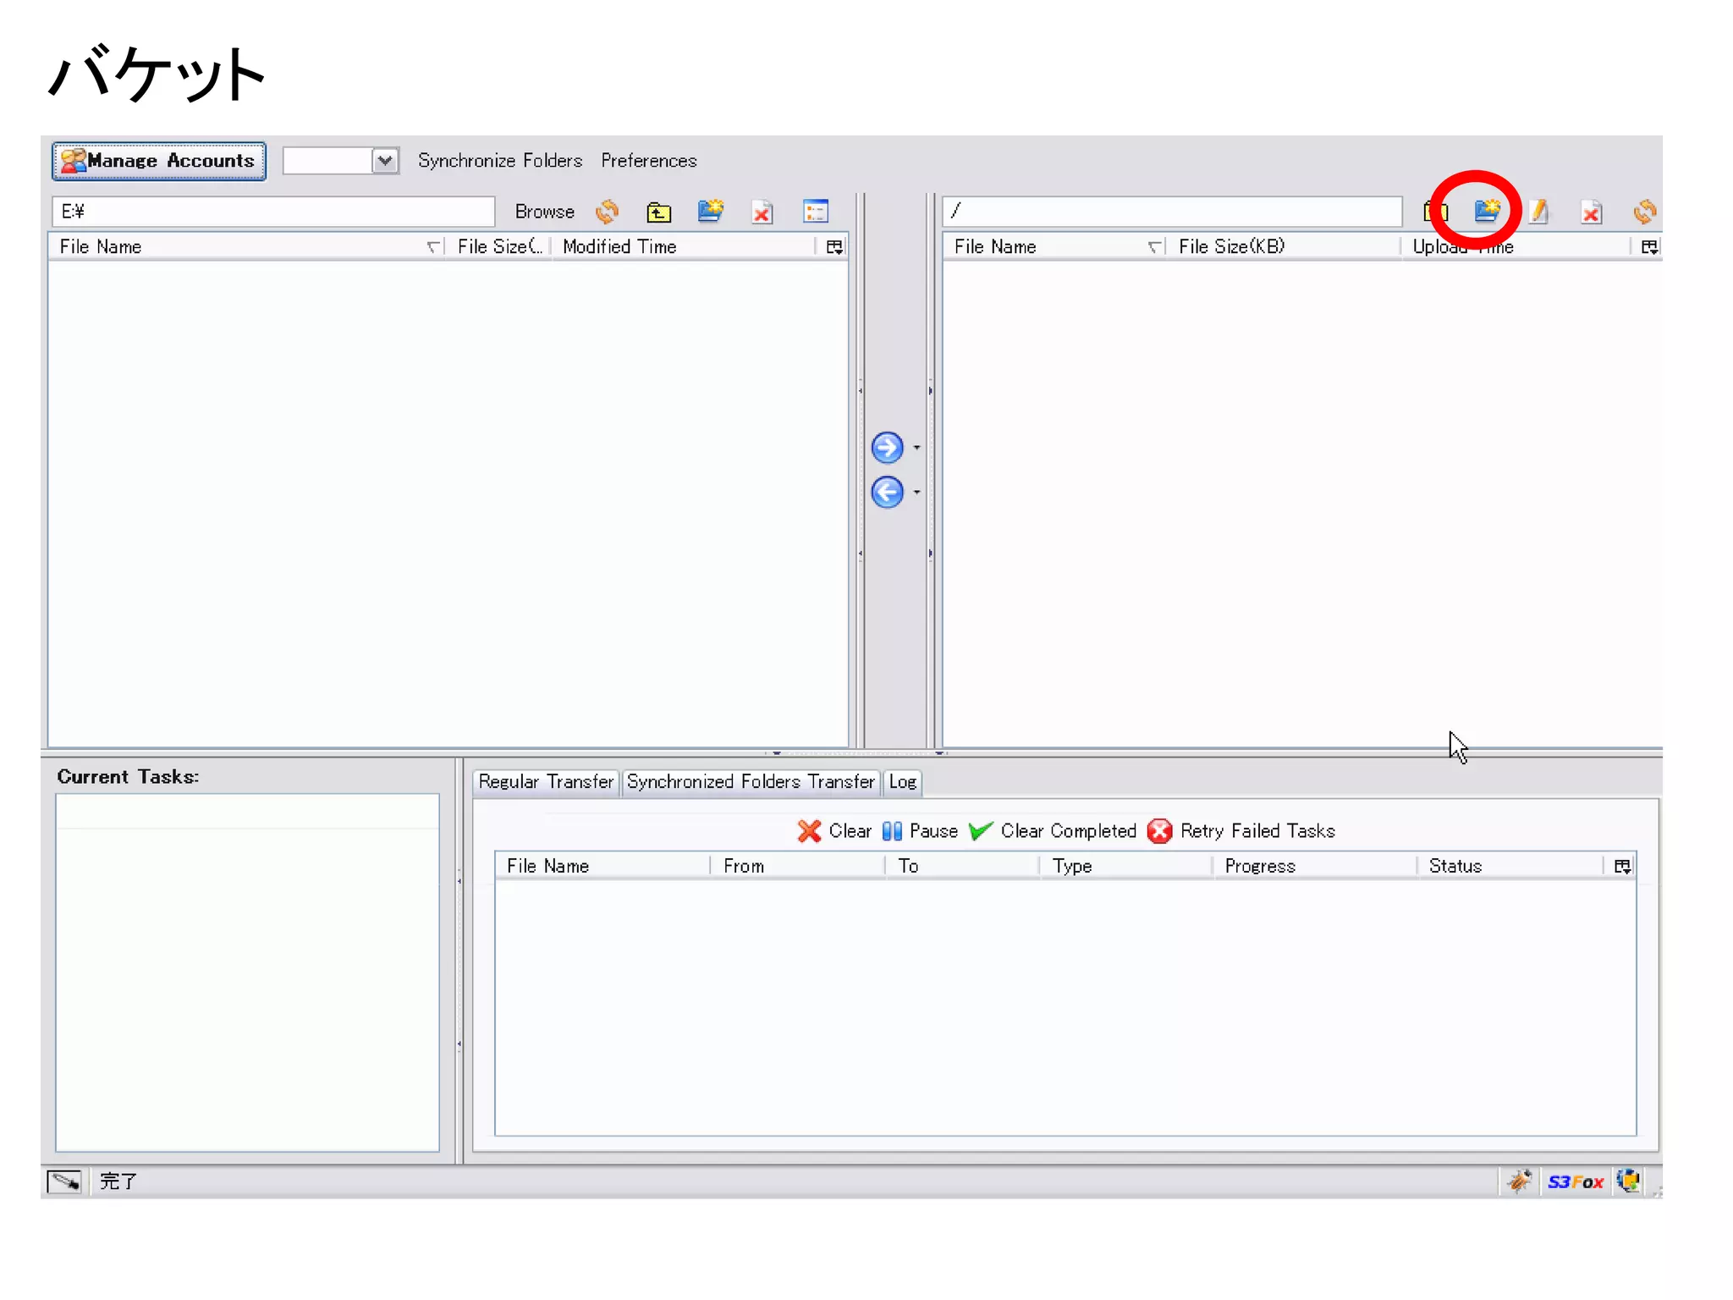Click Clear Completed tasks
The image size is (1733, 1300).
(1054, 831)
